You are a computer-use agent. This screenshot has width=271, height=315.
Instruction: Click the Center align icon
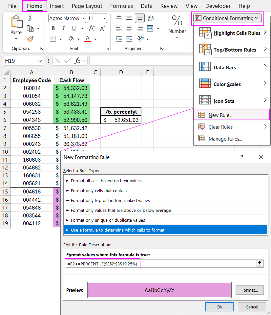(129, 29)
